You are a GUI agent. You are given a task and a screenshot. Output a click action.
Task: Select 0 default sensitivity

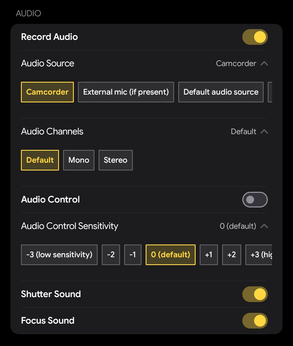170,255
